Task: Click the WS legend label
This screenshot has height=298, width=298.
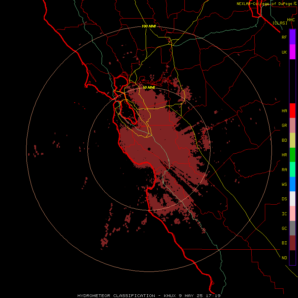Action: click(x=284, y=184)
